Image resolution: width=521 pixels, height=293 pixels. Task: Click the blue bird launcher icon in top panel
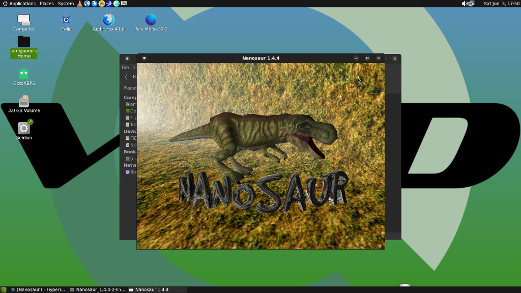click(x=109, y=4)
